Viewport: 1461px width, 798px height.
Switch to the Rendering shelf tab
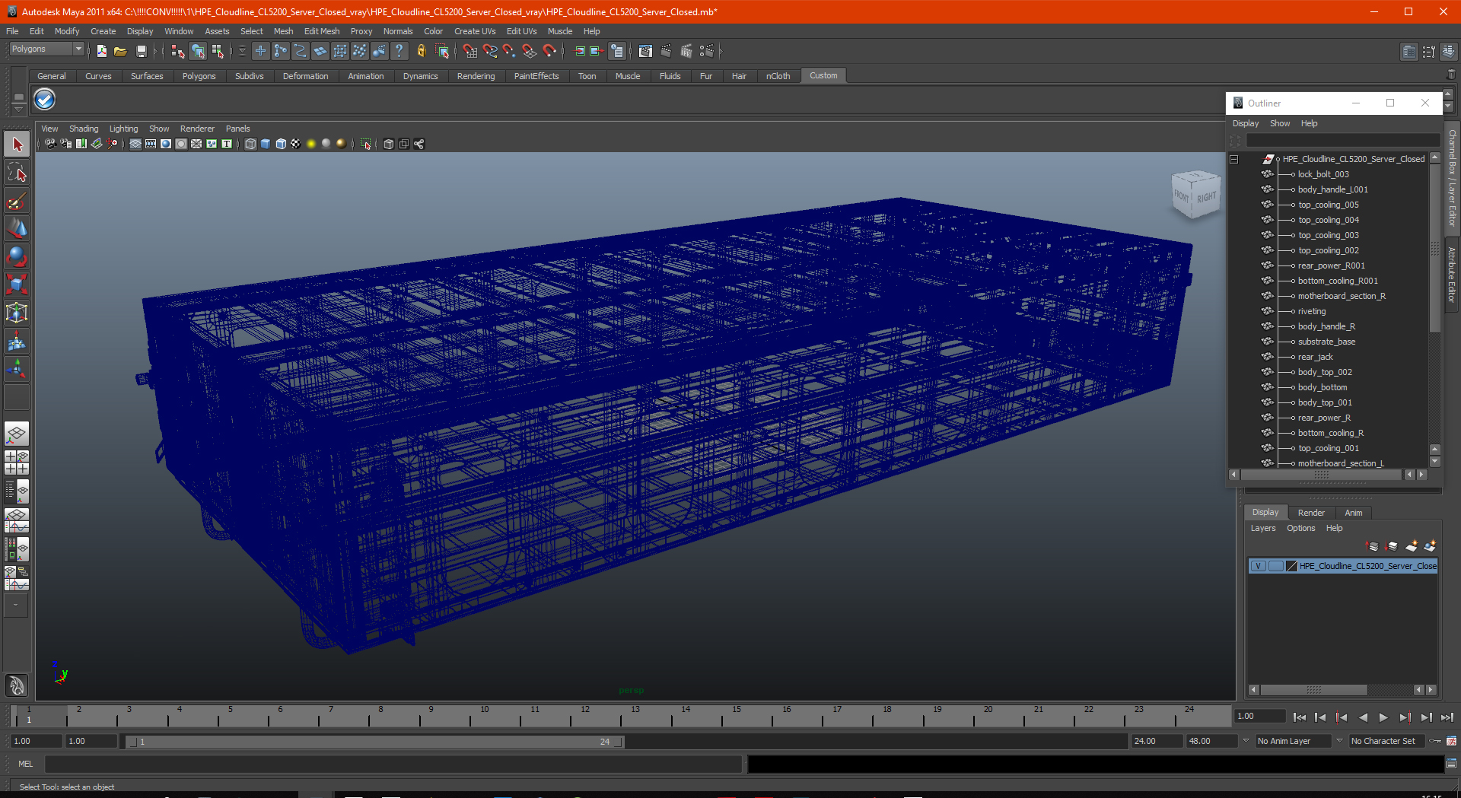pos(476,76)
